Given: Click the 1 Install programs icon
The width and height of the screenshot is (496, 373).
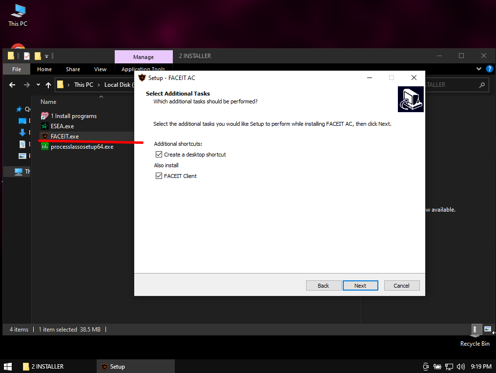Looking at the screenshot, I should click(x=45, y=116).
